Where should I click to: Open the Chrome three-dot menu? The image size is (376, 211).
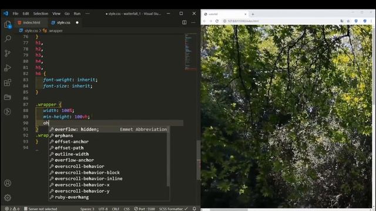[x=371, y=21]
